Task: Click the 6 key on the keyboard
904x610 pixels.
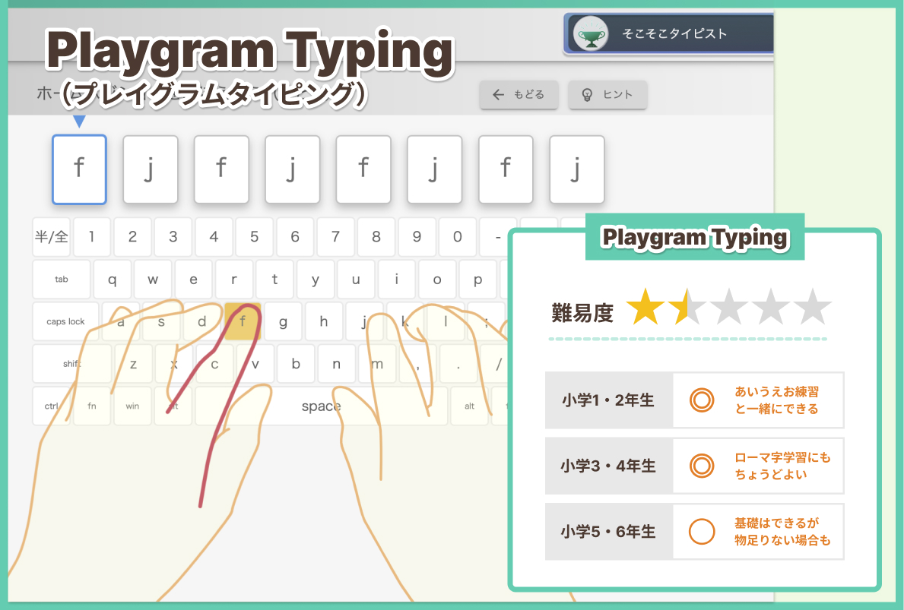Action: 295,237
